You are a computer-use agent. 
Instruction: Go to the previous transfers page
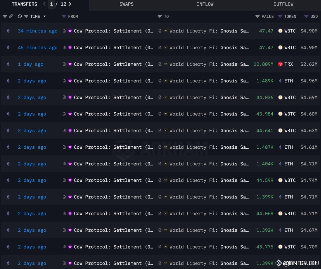pyautogui.click(x=44, y=4)
